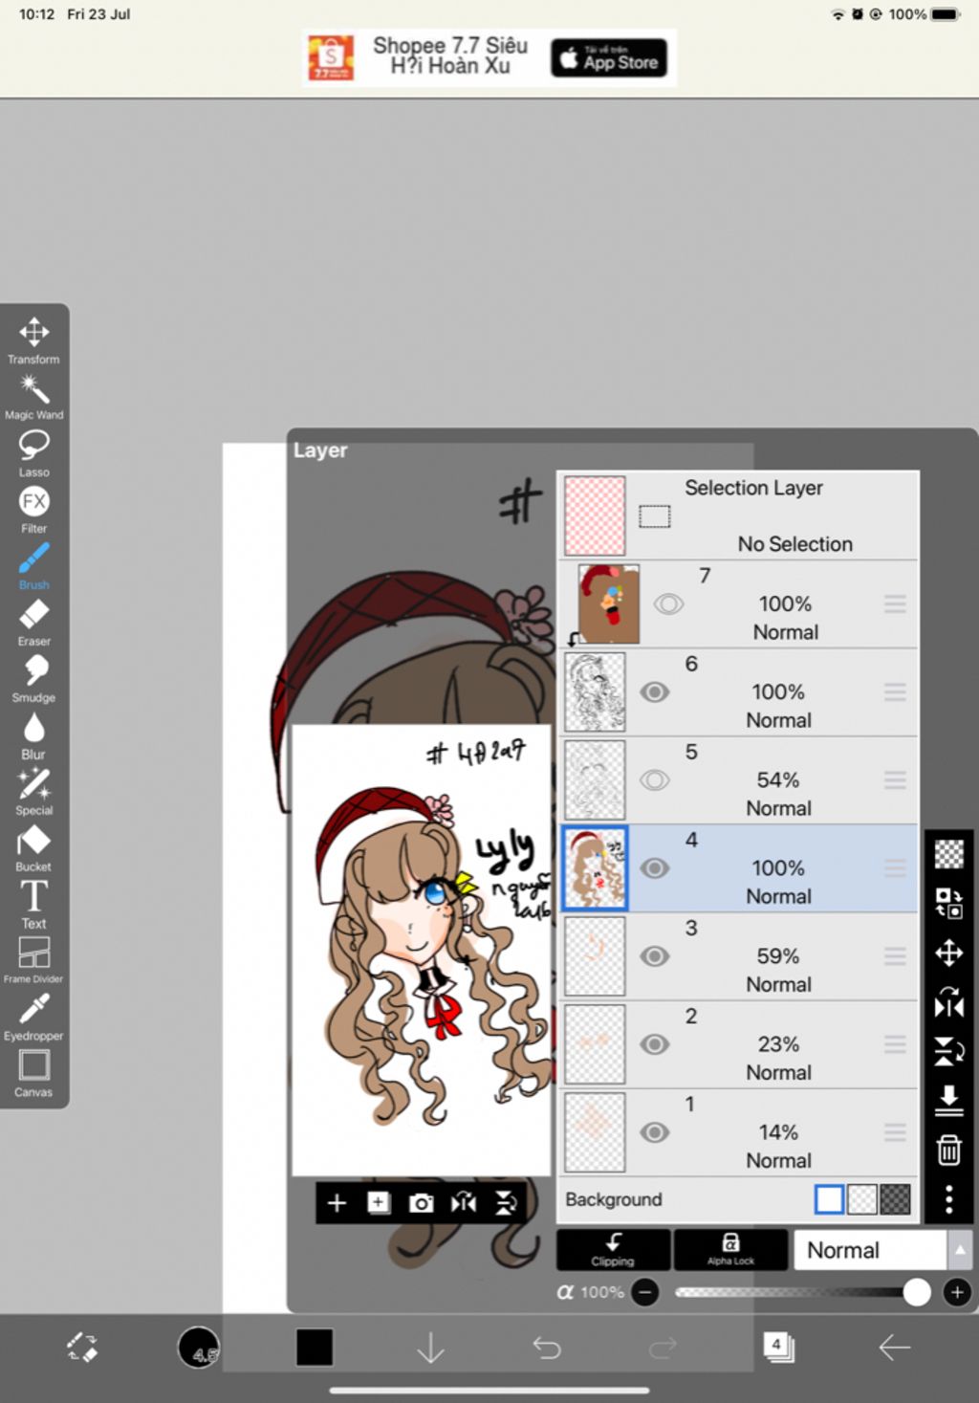
Task: Go back with left arrow
Action: tap(895, 1347)
